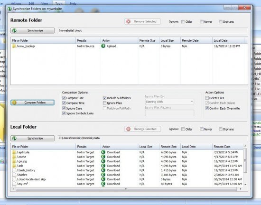Click the /.cache folder icon
This screenshot has width=261, height=205.
14,157
